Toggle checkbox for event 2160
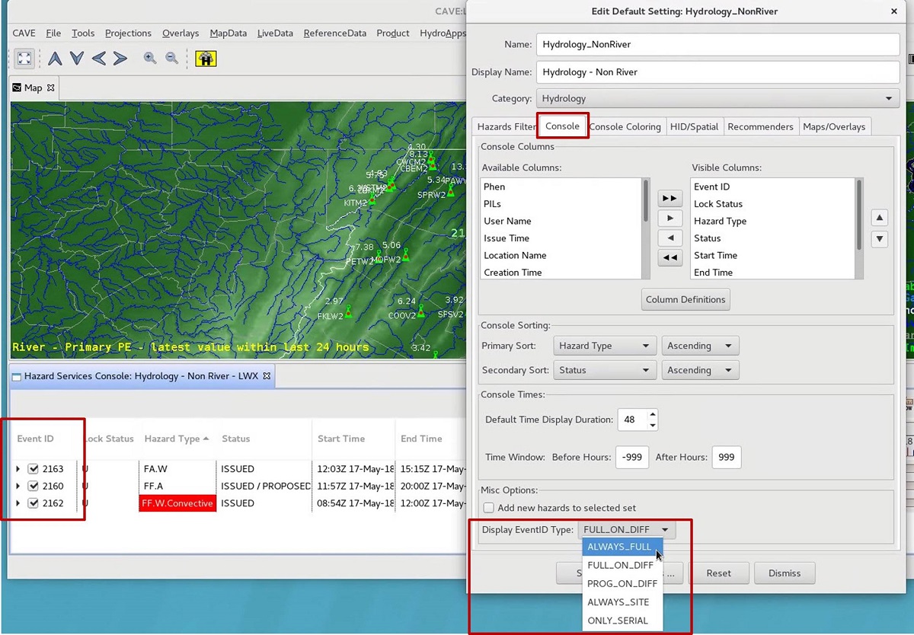The image size is (914, 635). pyautogui.click(x=33, y=486)
